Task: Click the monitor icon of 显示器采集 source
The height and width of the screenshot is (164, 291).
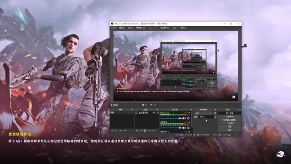Action: (136, 113)
